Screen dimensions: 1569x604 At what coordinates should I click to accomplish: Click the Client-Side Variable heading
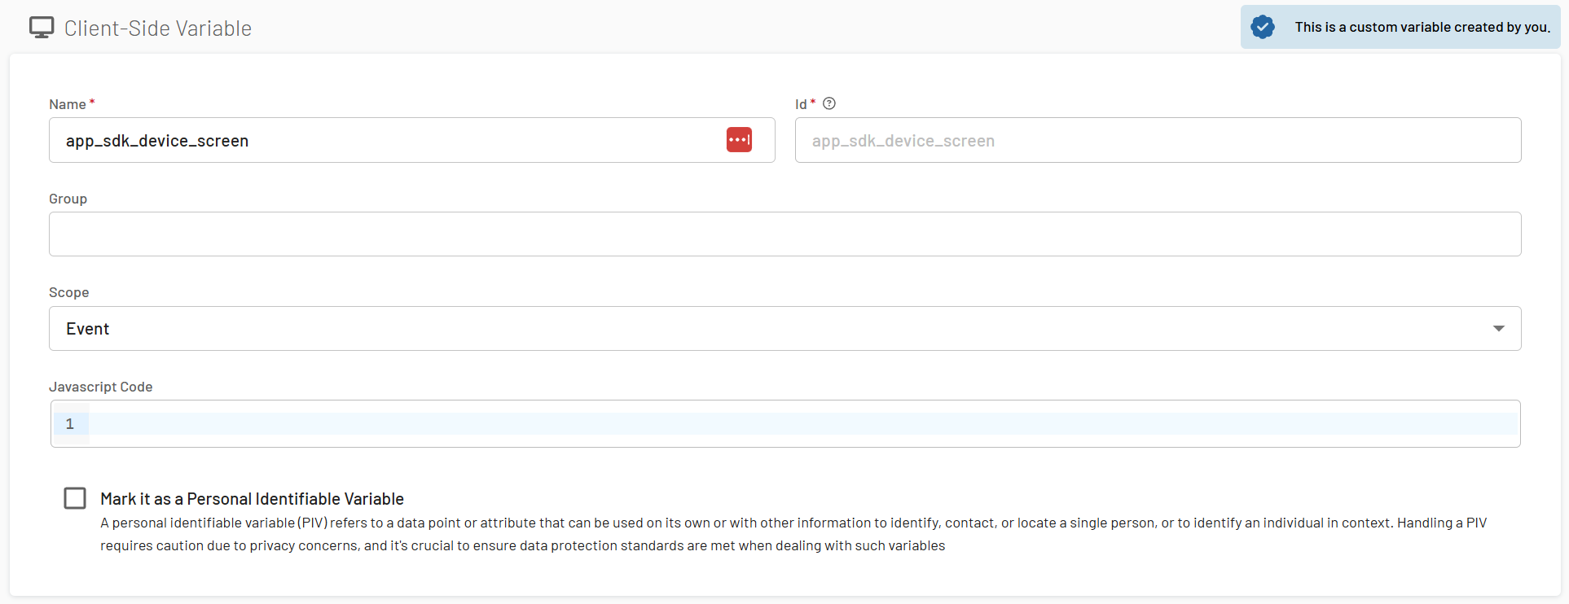tap(158, 28)
